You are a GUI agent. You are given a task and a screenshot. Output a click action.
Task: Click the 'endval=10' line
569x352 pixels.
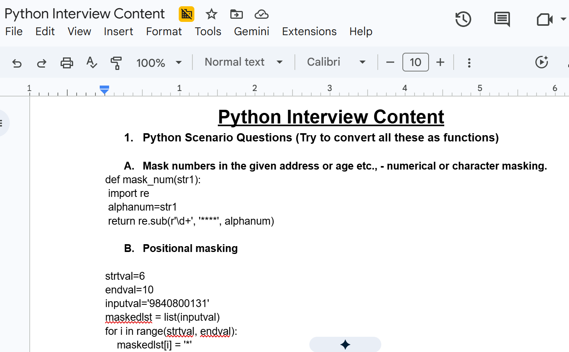click(129, 290)
